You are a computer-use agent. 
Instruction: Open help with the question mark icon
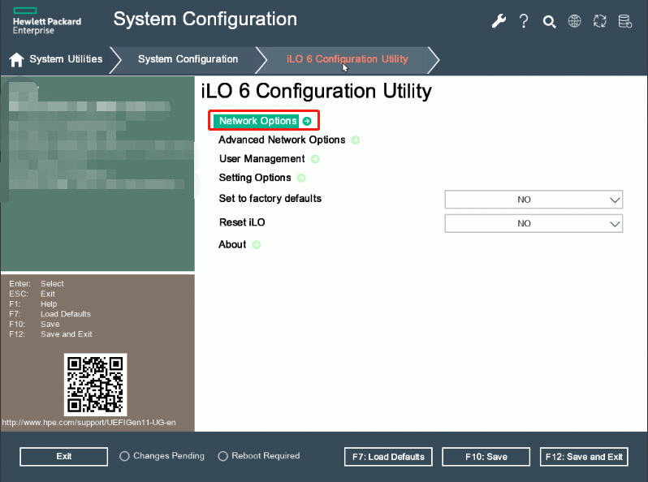(x=525, y=22)
